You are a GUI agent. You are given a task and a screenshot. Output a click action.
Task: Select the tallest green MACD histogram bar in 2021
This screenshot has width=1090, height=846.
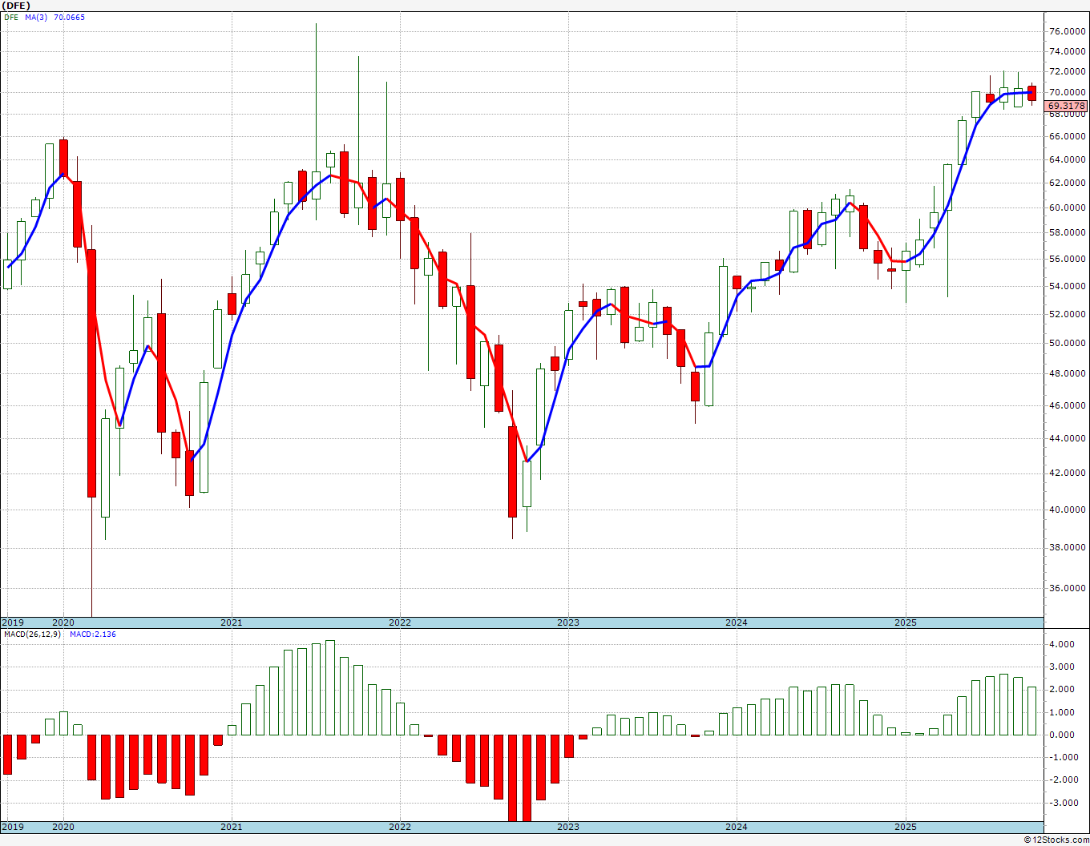330,687
